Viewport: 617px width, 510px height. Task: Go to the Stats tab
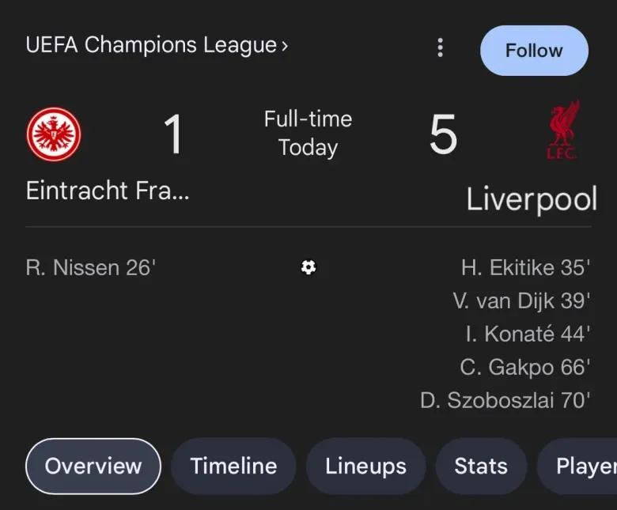click(481, 467)
